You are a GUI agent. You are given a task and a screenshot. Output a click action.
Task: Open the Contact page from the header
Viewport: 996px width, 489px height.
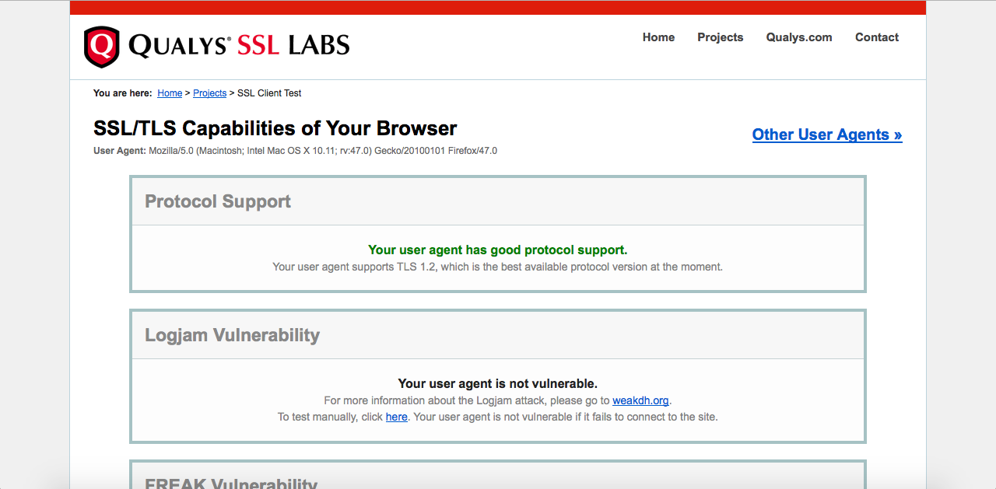click(x=877, y=37)
